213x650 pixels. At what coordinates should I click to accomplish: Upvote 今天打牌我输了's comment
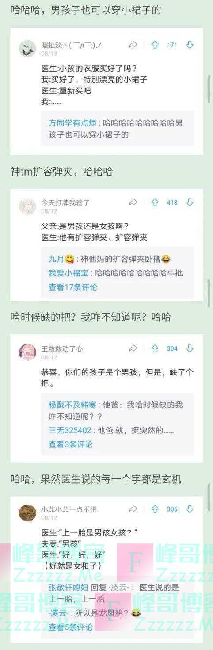(x=155, y=202)
